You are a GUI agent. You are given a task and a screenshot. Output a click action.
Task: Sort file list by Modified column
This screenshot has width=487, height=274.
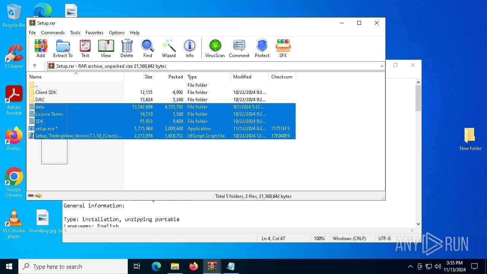tap(250, 76)
